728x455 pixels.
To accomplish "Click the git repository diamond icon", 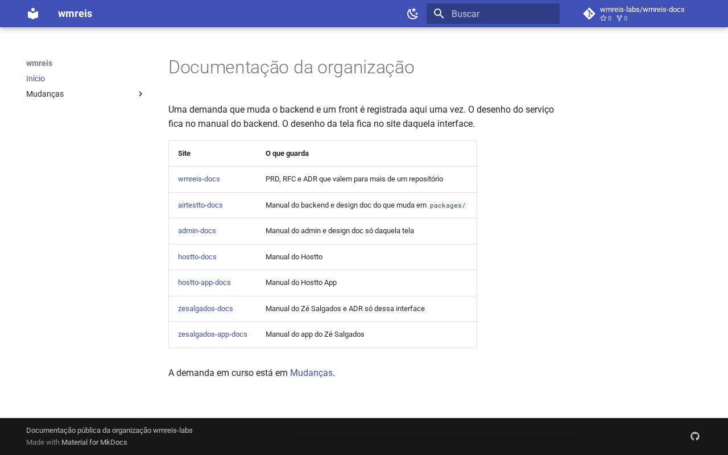I will tap(589, 14).
